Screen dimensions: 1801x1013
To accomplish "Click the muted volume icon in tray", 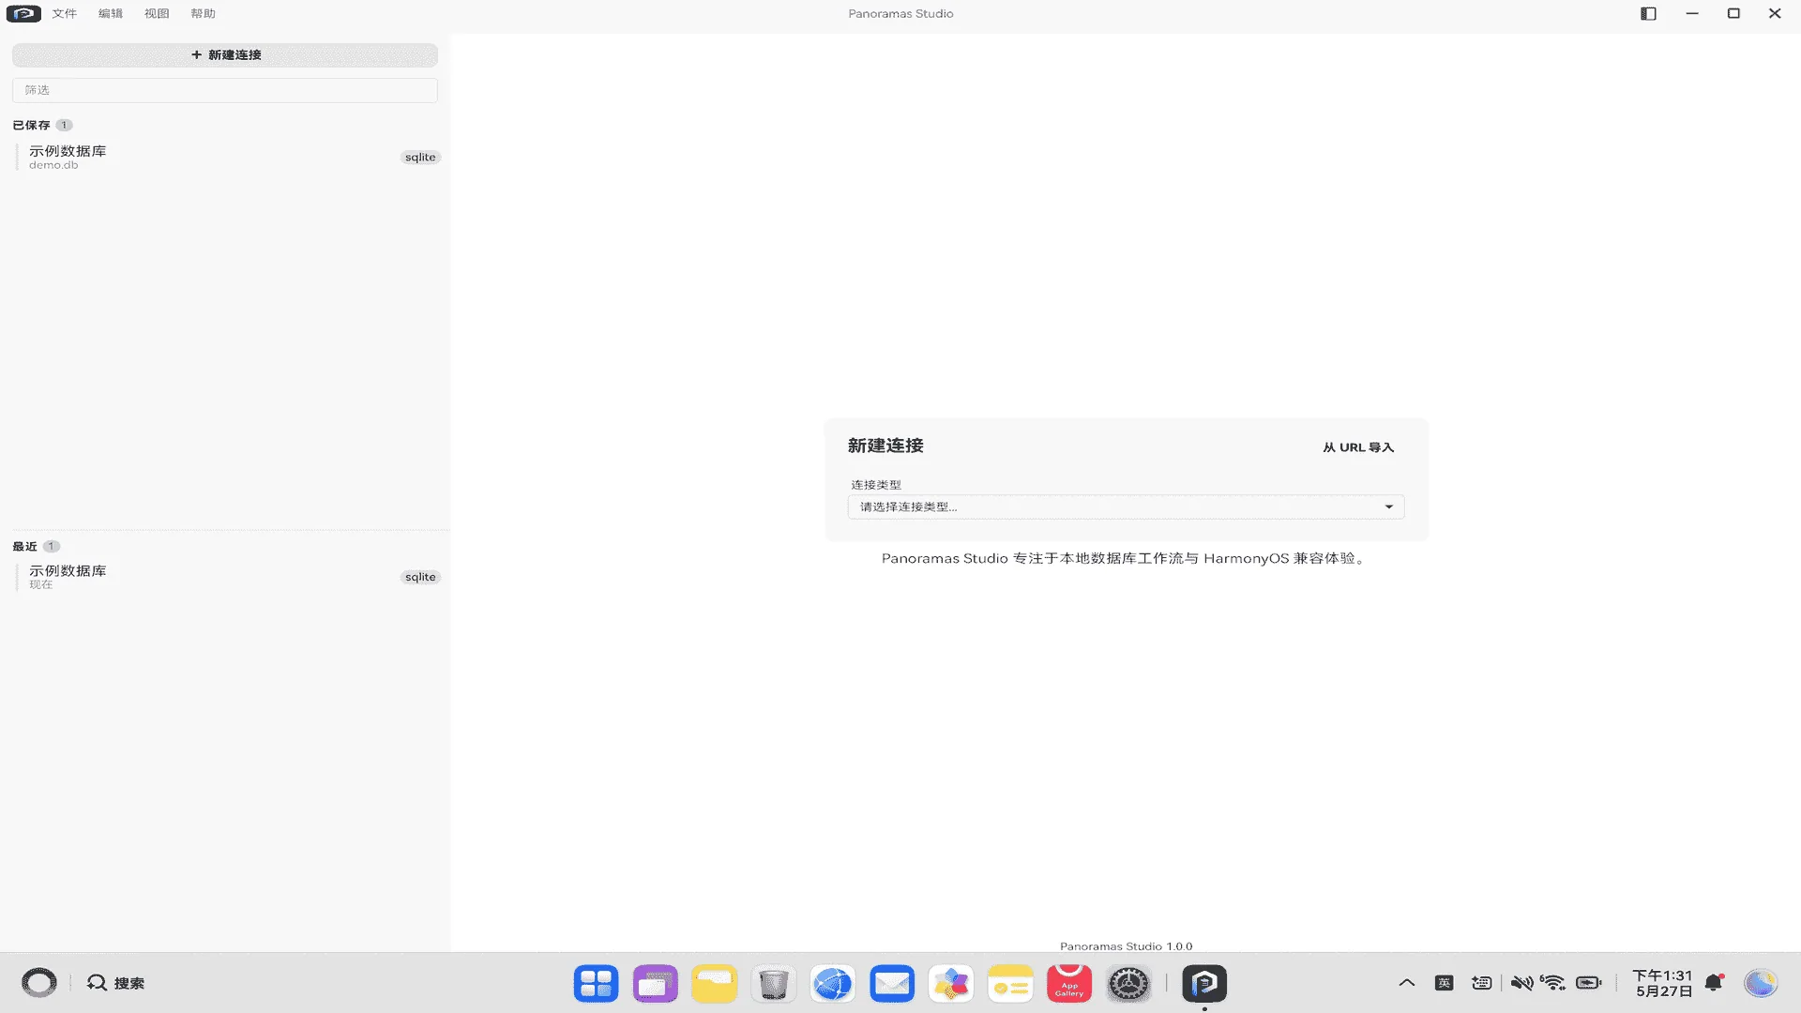I will coord(1521,983).
